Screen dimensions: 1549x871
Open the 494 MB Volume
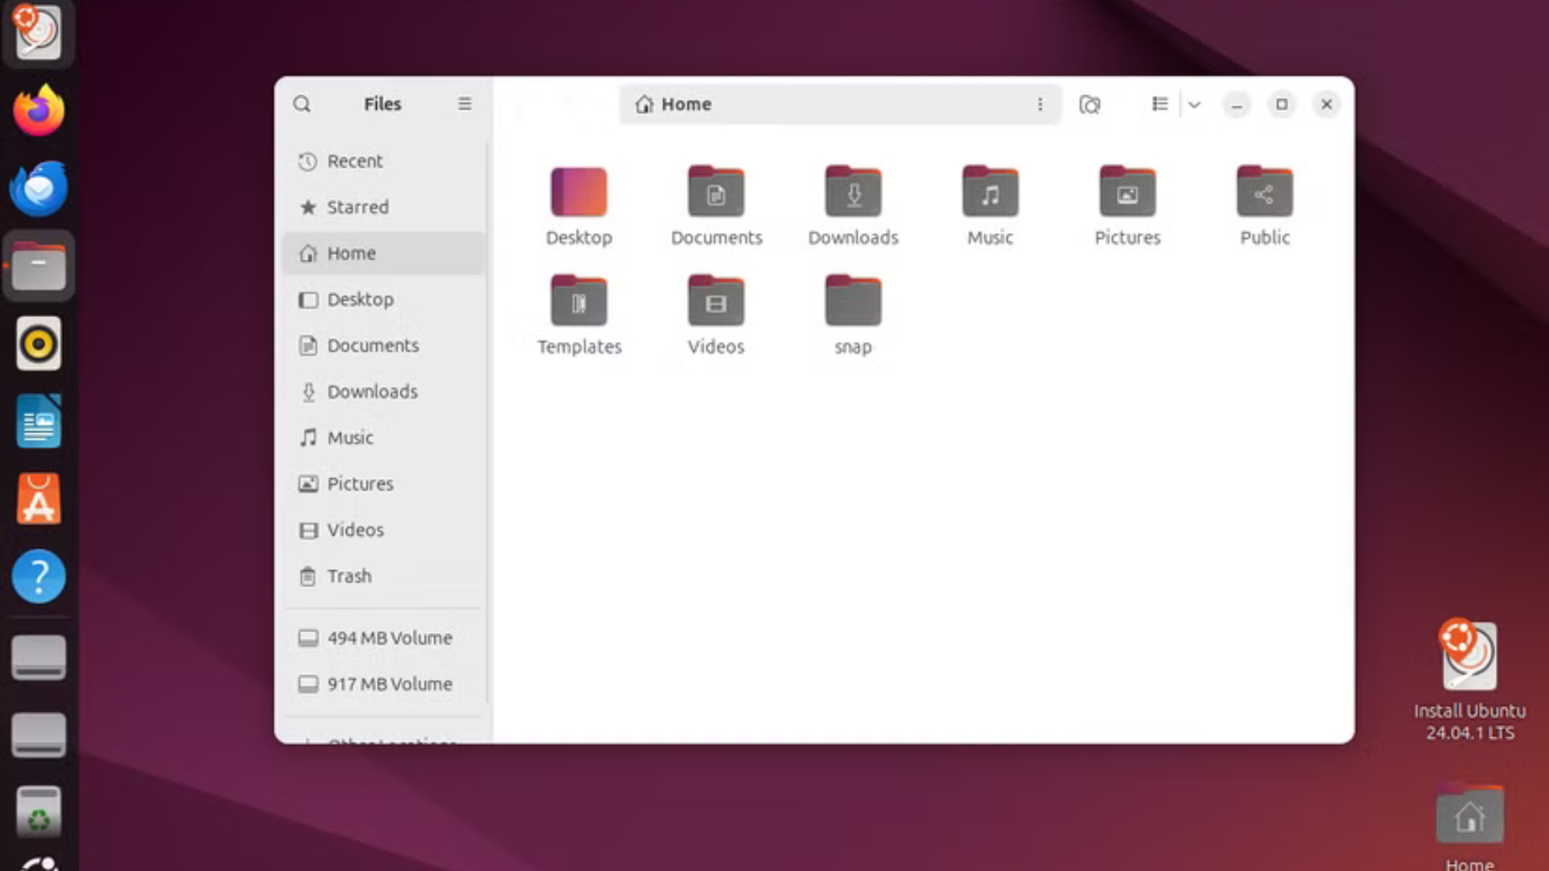click(x=388, y=637)
